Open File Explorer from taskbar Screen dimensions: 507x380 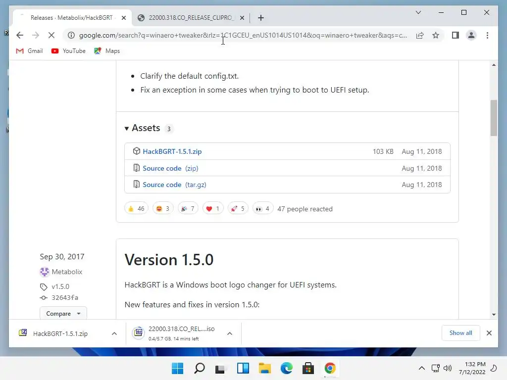click(x=264, y=368)
